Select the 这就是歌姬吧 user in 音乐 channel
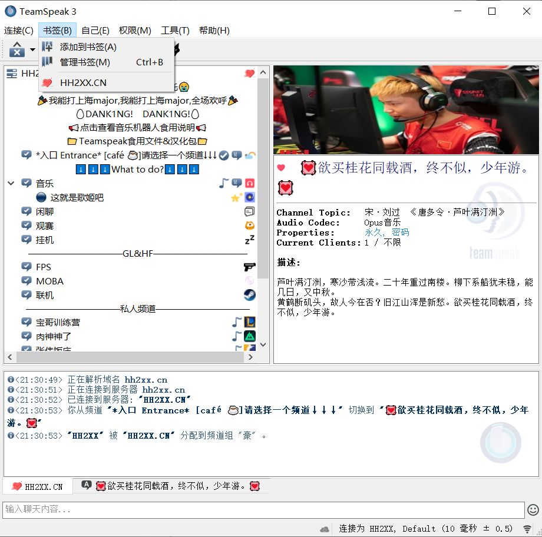Screen dimensions: 542x537 [77, 197]
